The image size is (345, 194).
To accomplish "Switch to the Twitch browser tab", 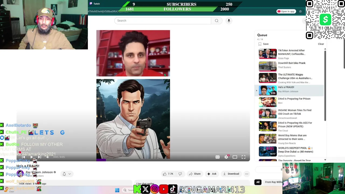I will [95, 4].
